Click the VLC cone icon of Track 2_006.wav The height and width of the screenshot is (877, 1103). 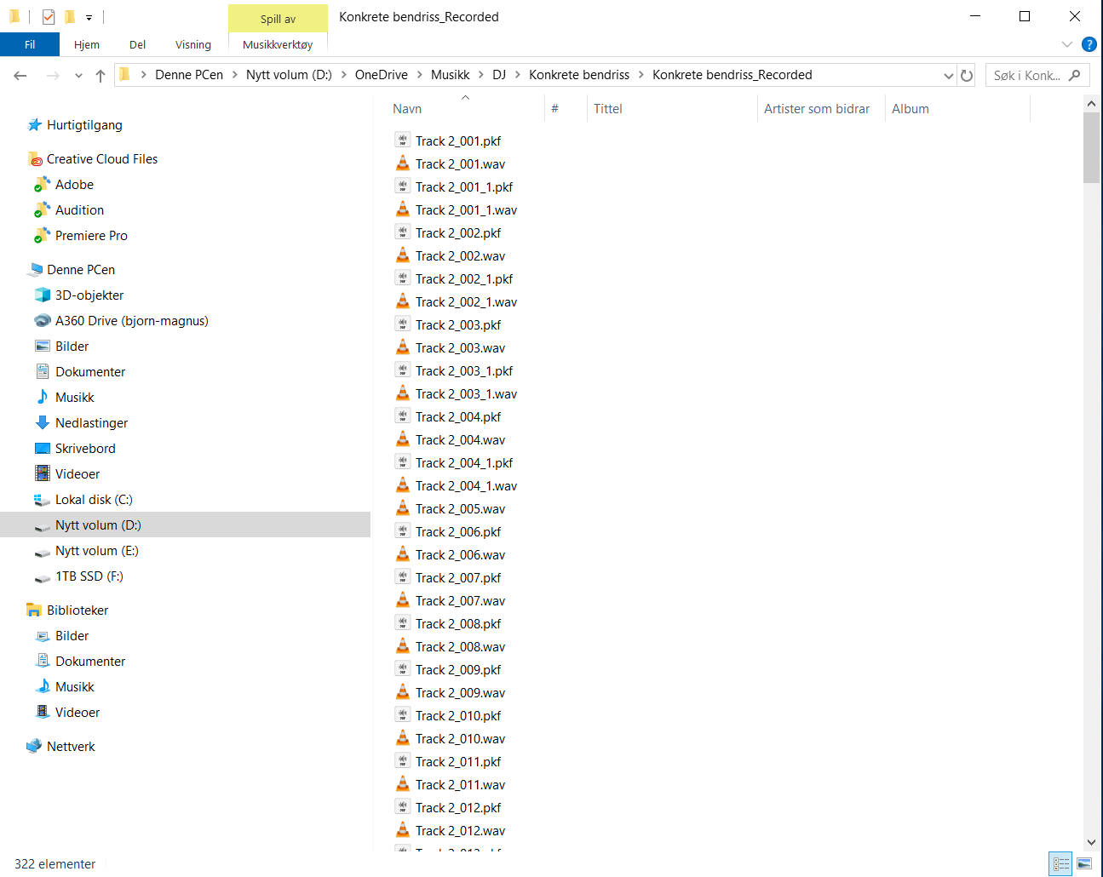[x=403, y=554]
